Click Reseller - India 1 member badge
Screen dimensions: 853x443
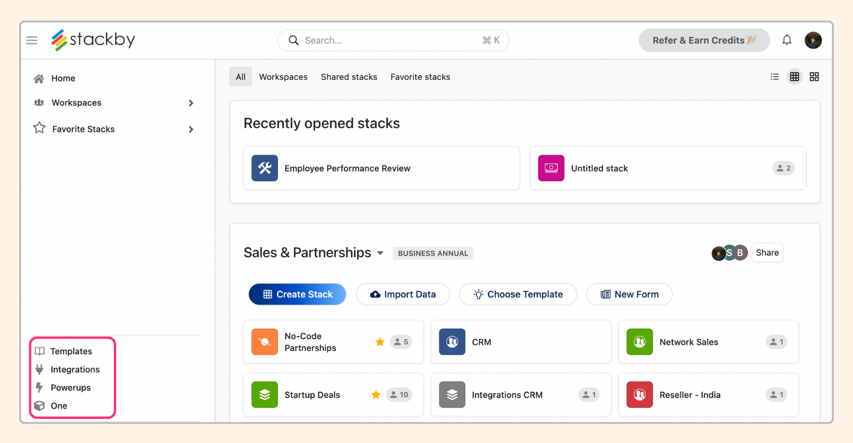coord(776,395)
